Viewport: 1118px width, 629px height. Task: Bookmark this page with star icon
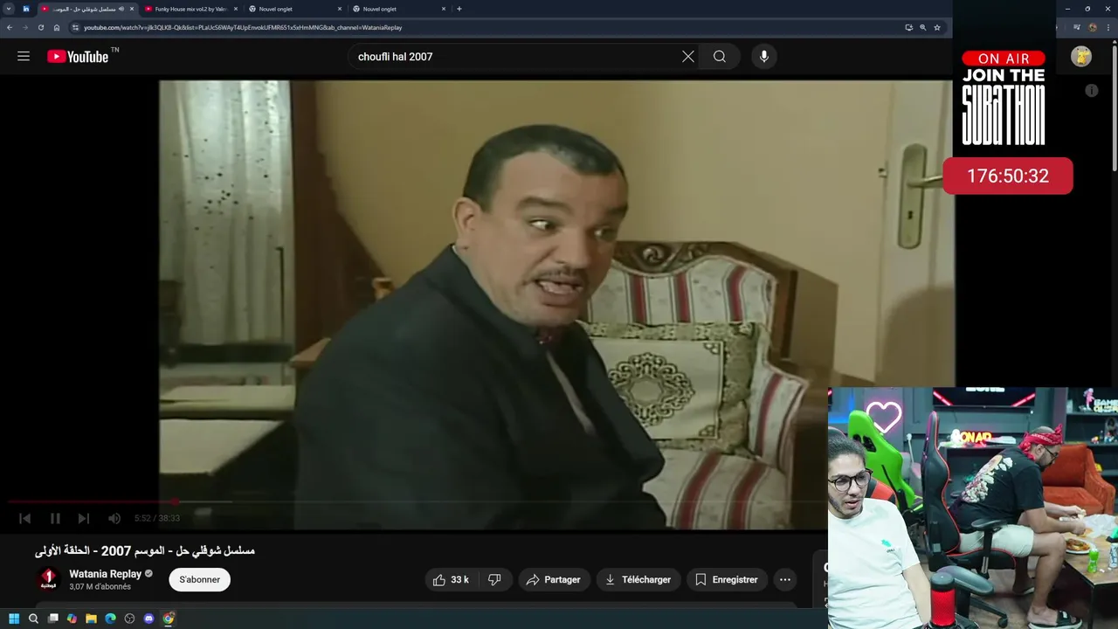pyautogui.click(x=937, y=27)
